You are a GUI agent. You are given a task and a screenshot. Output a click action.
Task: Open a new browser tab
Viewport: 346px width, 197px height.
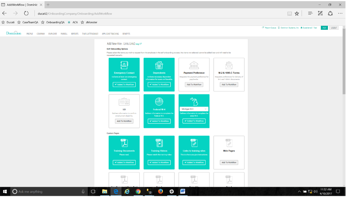(48, 5)
